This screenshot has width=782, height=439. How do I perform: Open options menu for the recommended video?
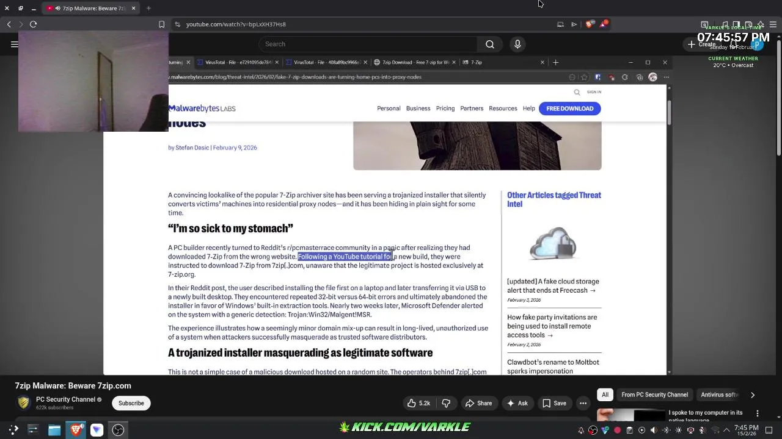point(758,414)
